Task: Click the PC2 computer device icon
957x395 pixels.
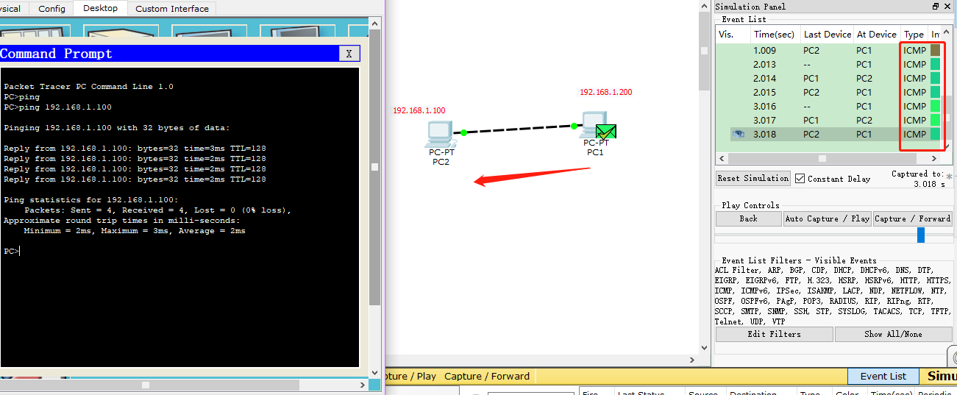Action: click(x=440, y=134)
